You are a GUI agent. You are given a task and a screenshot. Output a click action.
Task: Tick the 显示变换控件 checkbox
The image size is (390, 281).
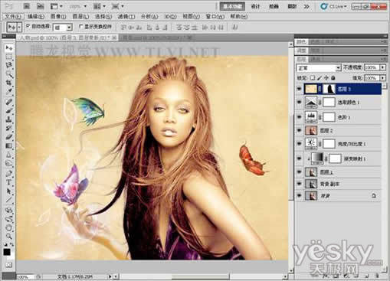pyautogui.click(x=80, y=26)
